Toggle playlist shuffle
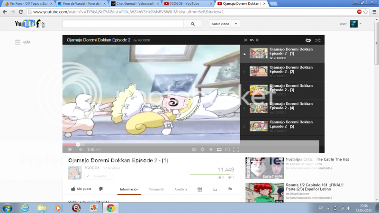Viewport: 379px width, 213px height. tap(317, 40)
